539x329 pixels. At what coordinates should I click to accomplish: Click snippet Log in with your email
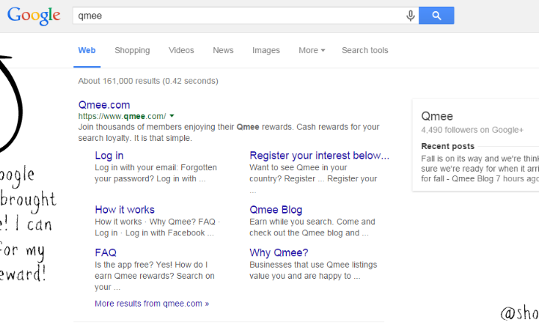click(x=156, y=173)
